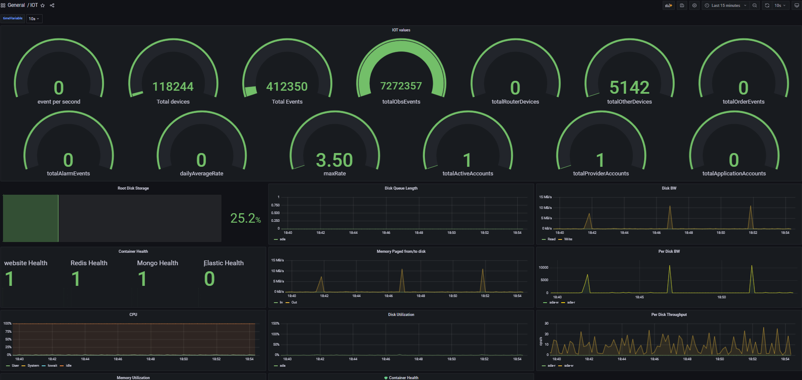
Task: Refresh the dashboard now
Action: (x=767, y=6)
